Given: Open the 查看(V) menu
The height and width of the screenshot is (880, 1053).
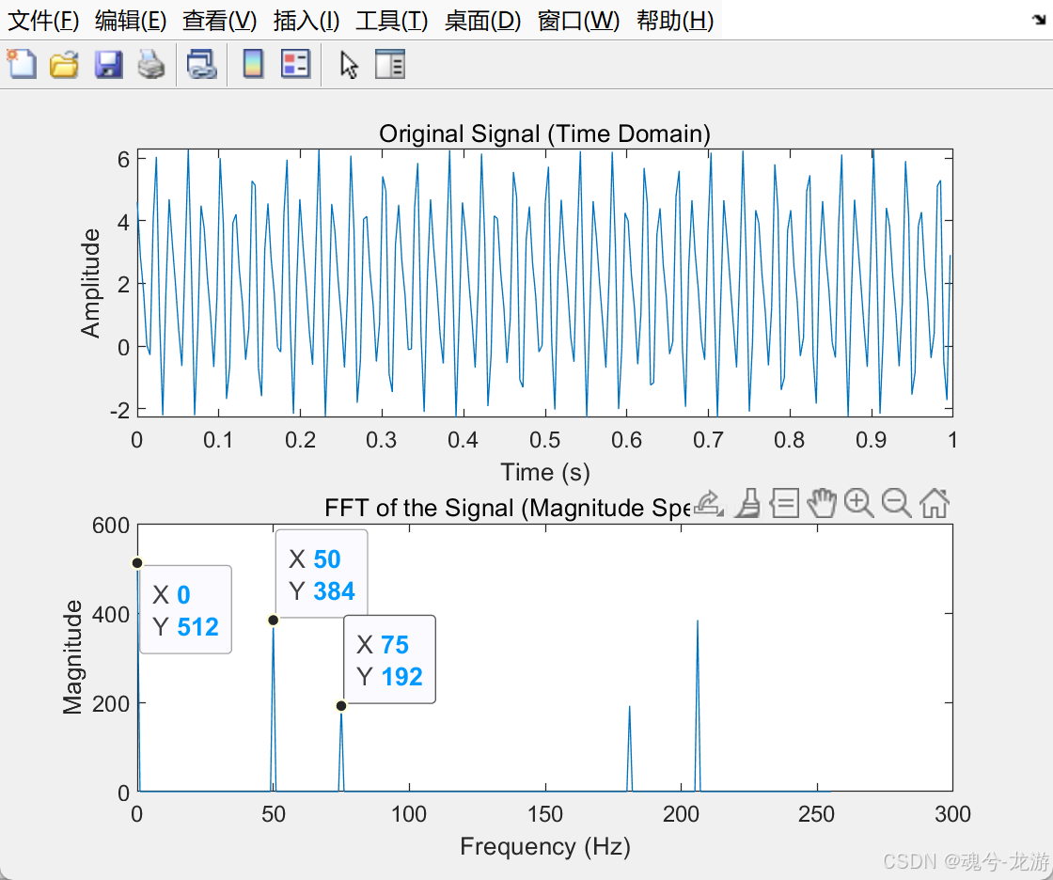Looking at the screenshot, I should [220, 21].
